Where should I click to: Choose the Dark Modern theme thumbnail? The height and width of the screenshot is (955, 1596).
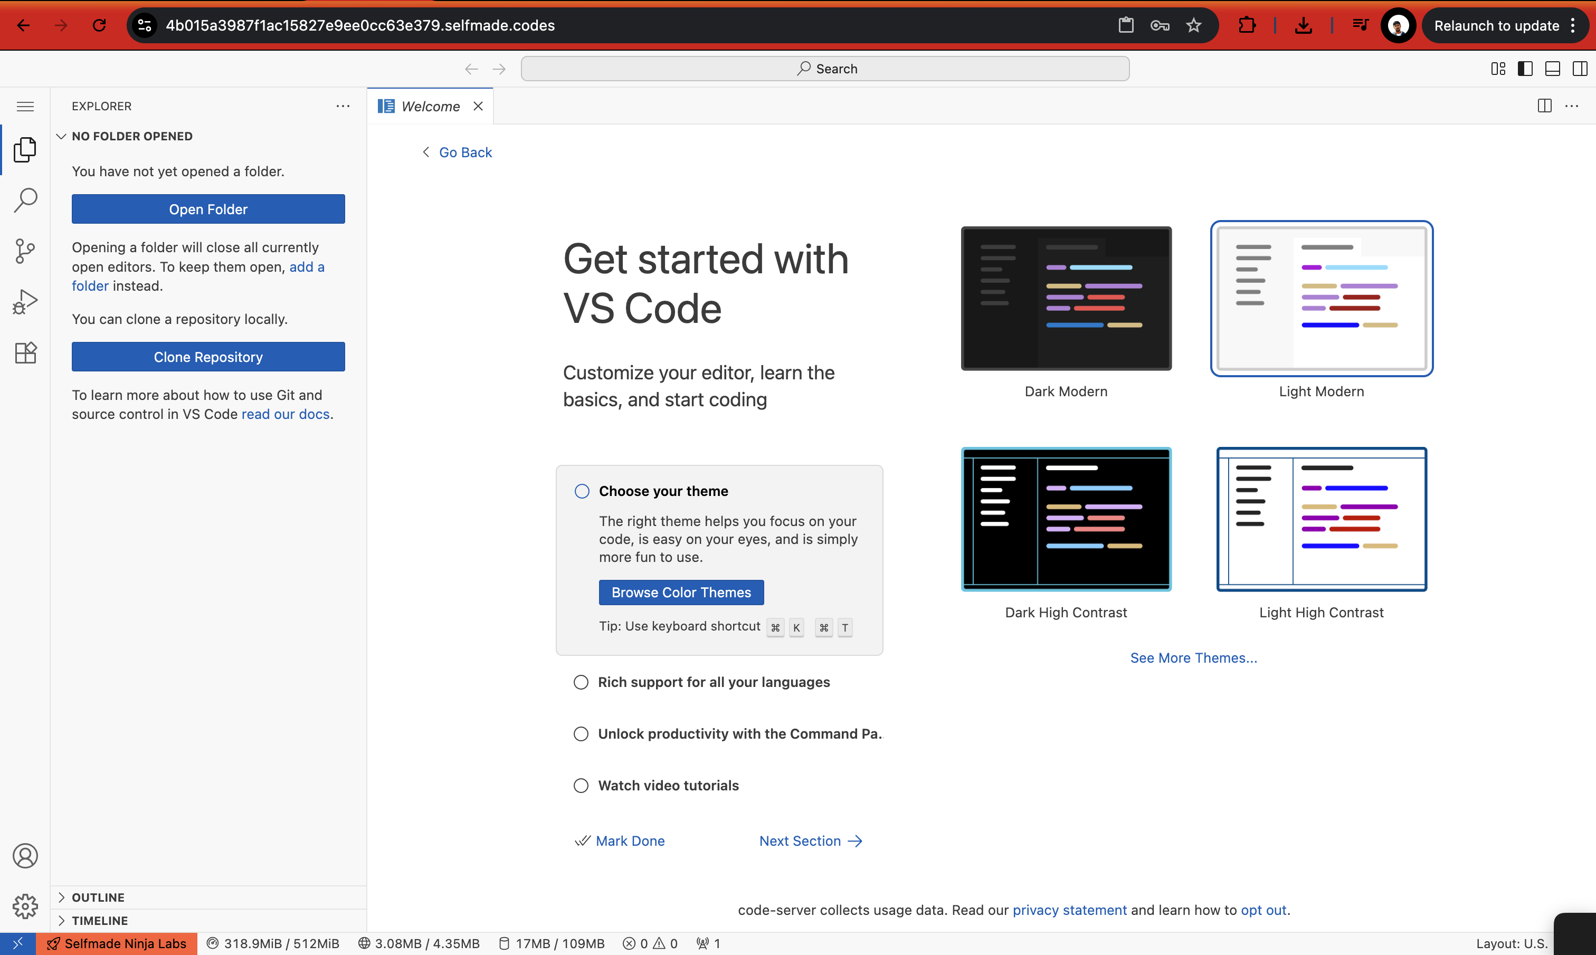point(1066,299)
